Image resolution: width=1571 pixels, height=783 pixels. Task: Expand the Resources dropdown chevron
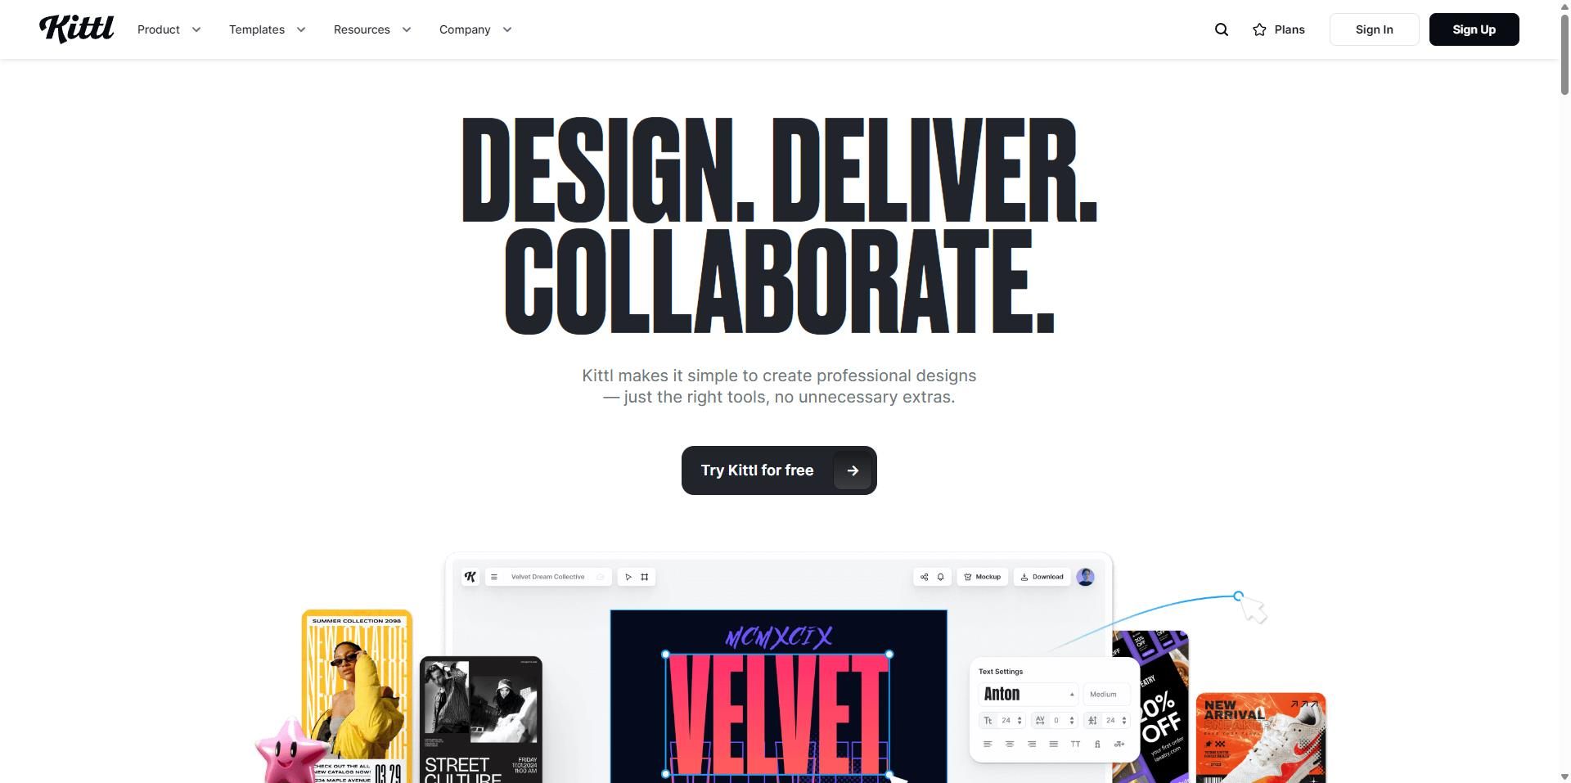[x=407, y=29]
